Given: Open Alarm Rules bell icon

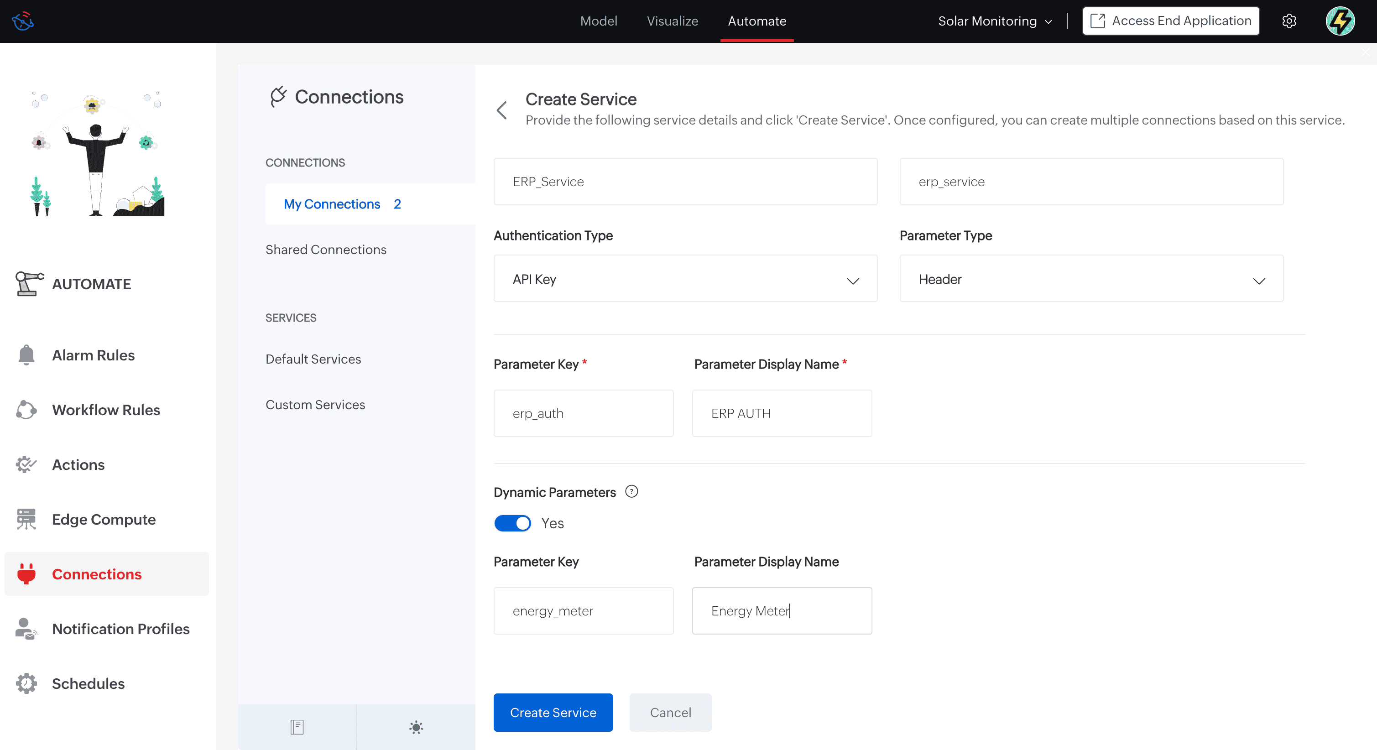Looking at the screenshot, I should (26, 355).
